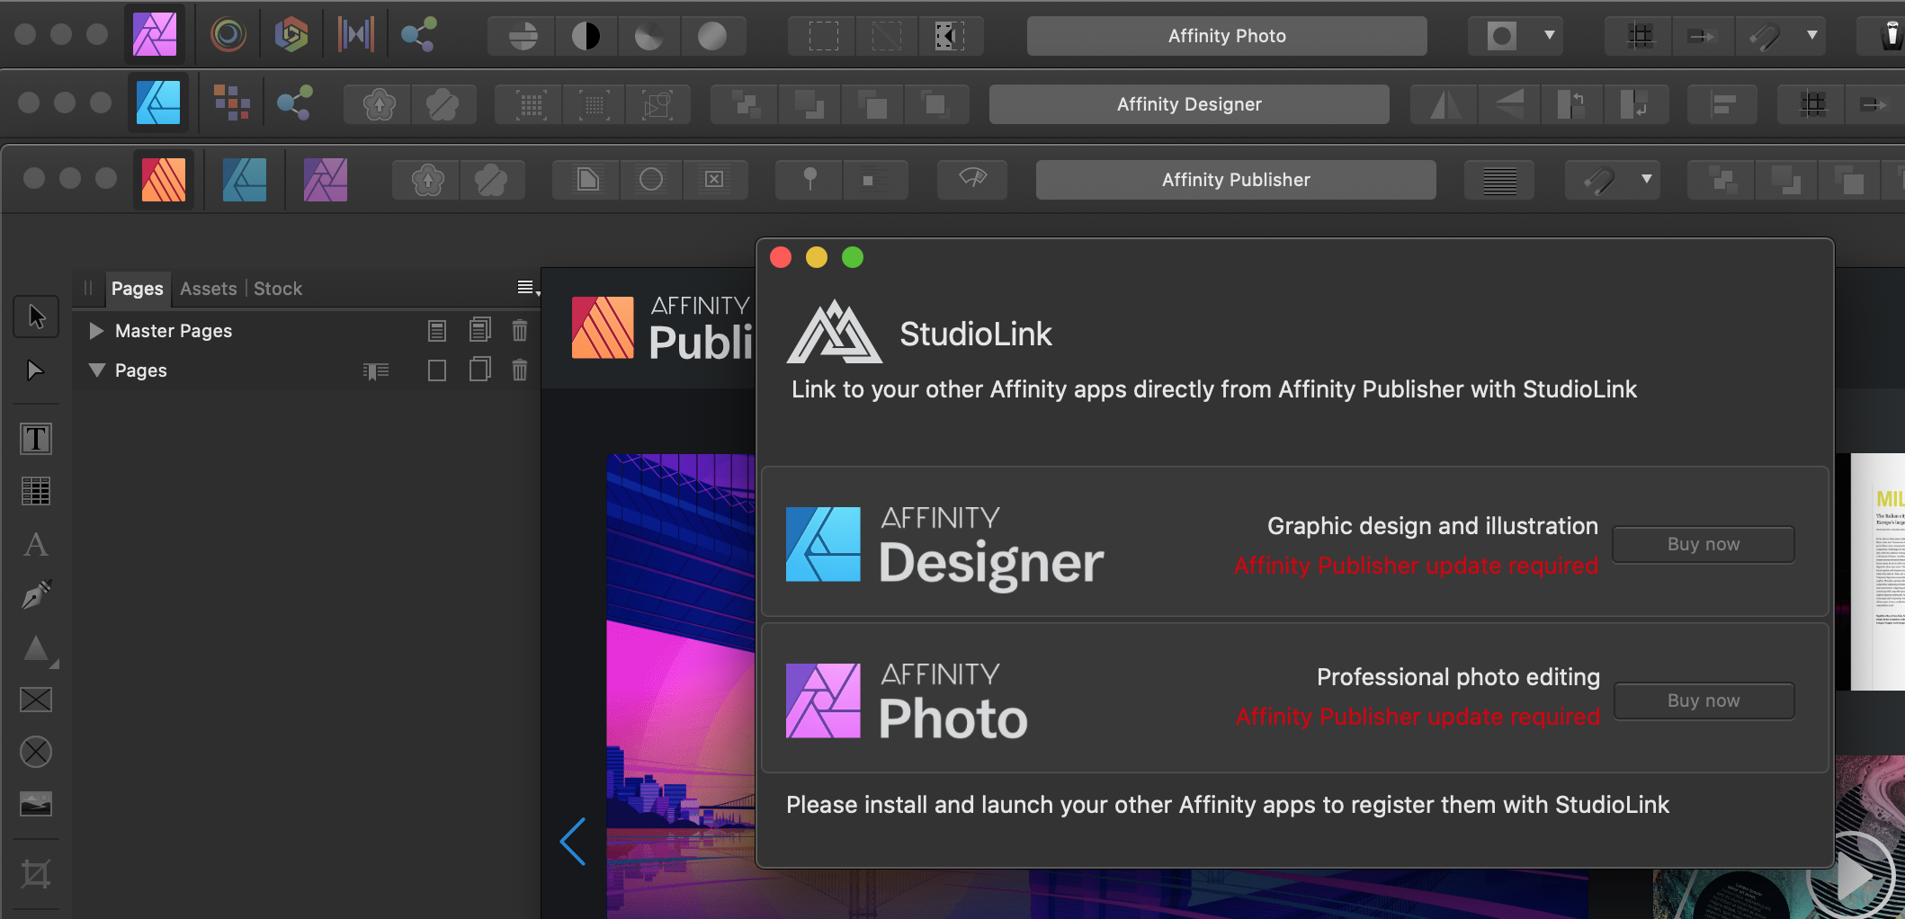The image size is (1905, 919).
Task: Click the Auto White Balance circle icon
Action: coord(712,36)
